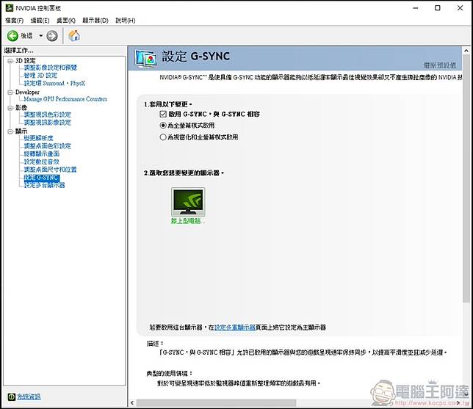Open the 說明(H) menu
Viewport: 473px width, 409px height.
click(125, 21)
